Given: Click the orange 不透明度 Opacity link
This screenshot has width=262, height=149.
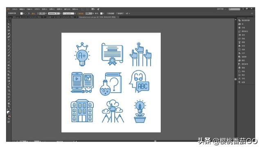Looking at the screenshot, I should click(81, 13).
